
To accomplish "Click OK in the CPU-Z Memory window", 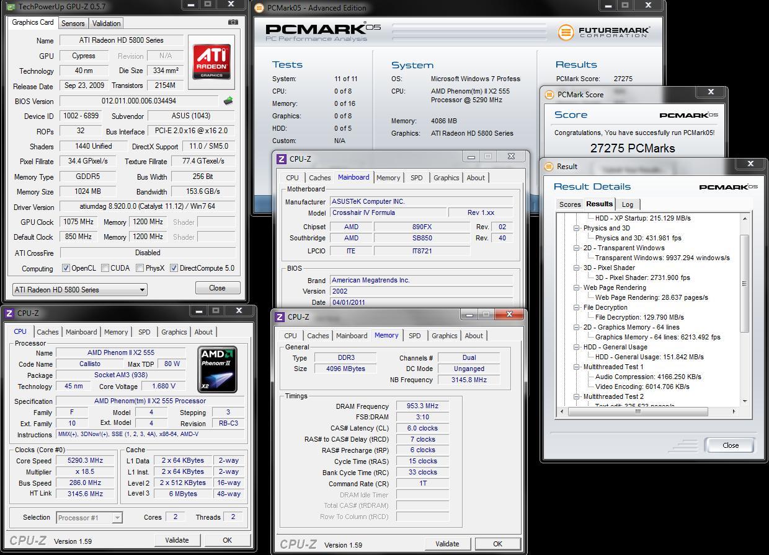I will tap(497, 544).
